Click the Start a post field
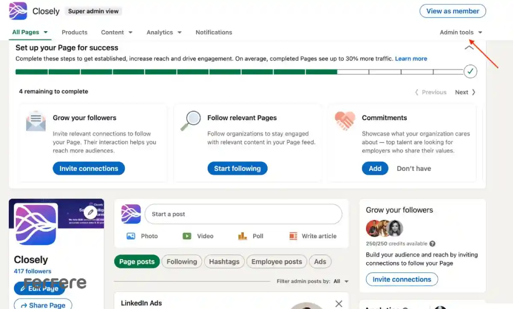Image resolution: width=513 pixels, height=309 pixels. point(243,214)
